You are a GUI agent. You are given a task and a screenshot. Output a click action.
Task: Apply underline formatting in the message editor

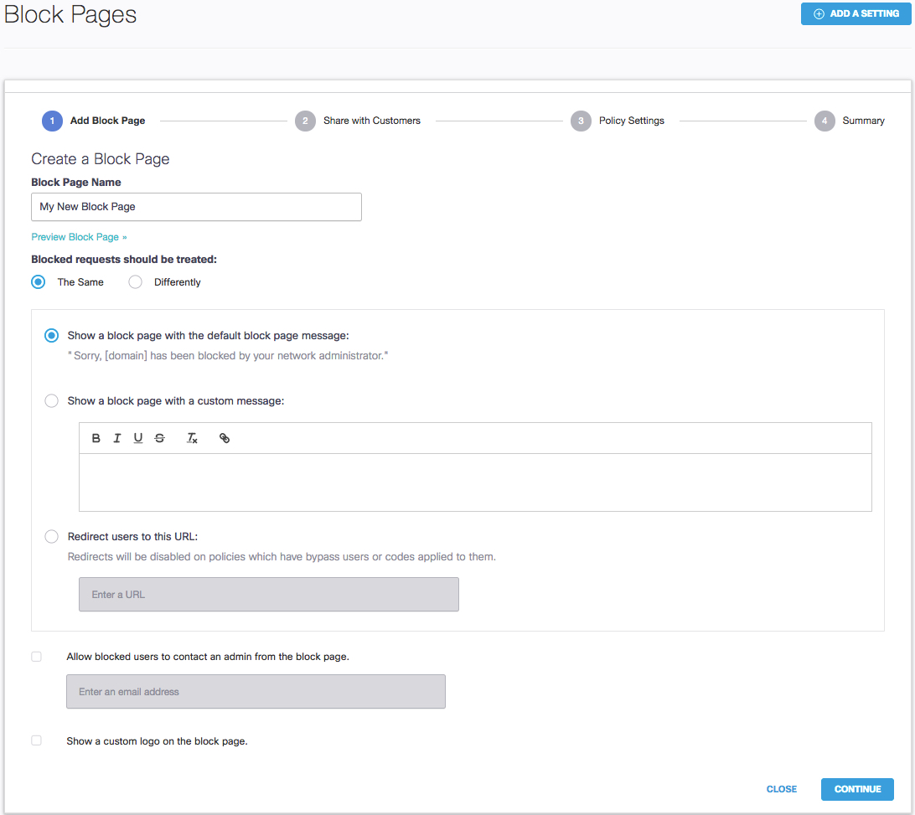tap(137, 437)
